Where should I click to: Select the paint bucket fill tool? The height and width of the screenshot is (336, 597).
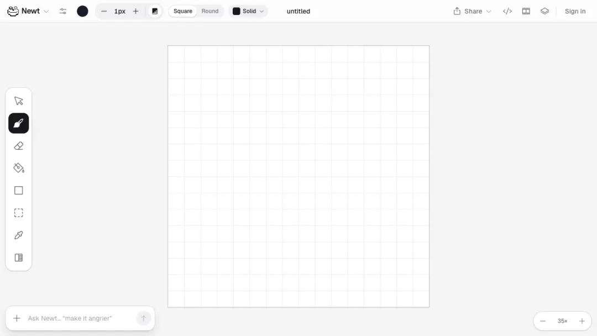[x=19, y=168]
